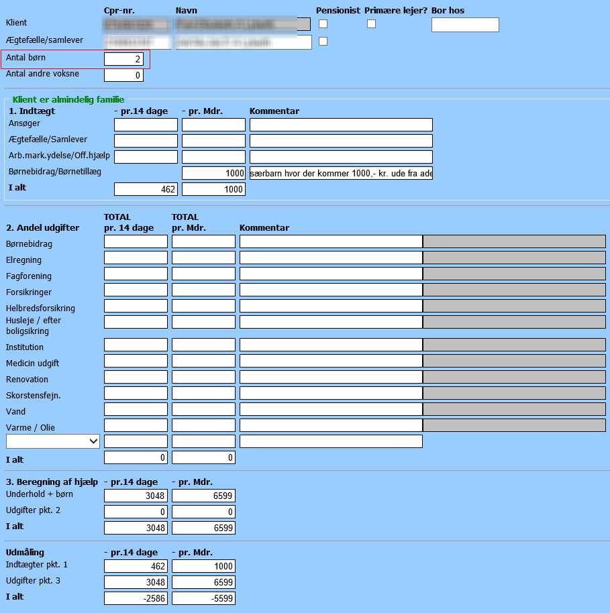Click pr. 14 dage field beside expense dropdown
This screenshot has height=613, width=610.
(136, 441)
